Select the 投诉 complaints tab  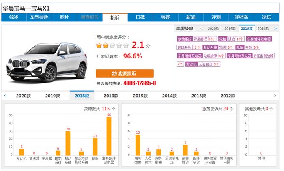[115, 17]
